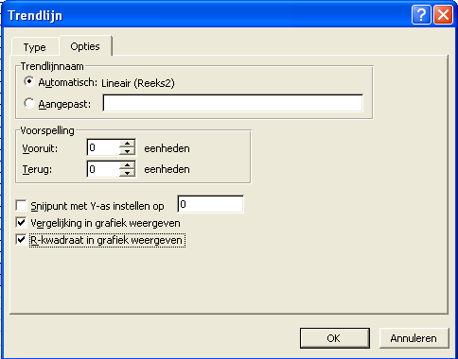Click the Terug units number field

(103, 169)
